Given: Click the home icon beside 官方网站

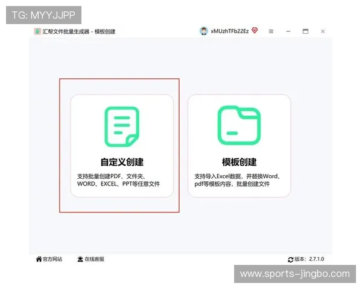Looking at the screenshot, I should tap(39, 259).
